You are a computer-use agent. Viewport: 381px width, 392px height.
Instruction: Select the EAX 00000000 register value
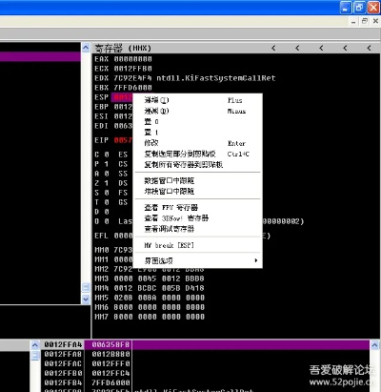(x=133, y=59)
